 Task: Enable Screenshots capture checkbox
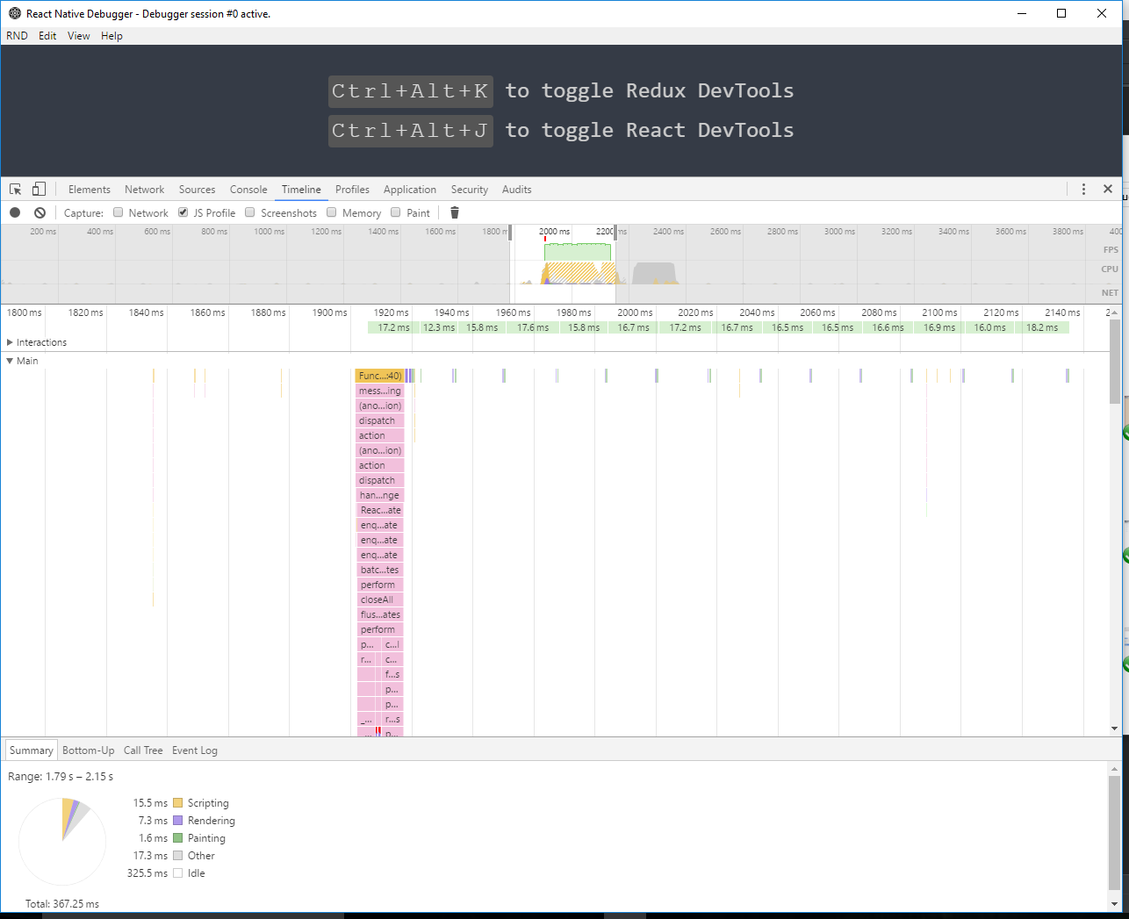250,212
